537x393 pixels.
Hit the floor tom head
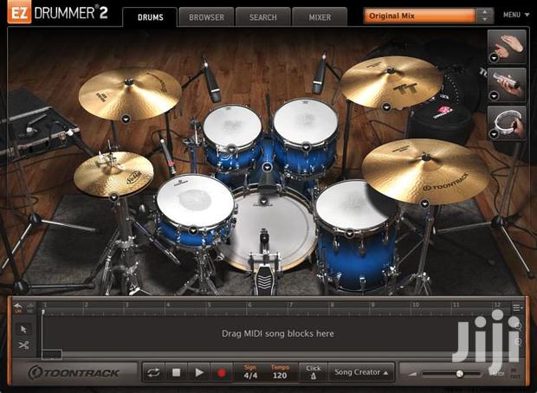[x=353, y=204]
